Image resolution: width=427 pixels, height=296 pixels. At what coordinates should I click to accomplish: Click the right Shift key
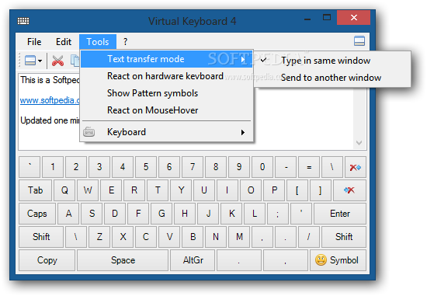[x=344, y=237]
